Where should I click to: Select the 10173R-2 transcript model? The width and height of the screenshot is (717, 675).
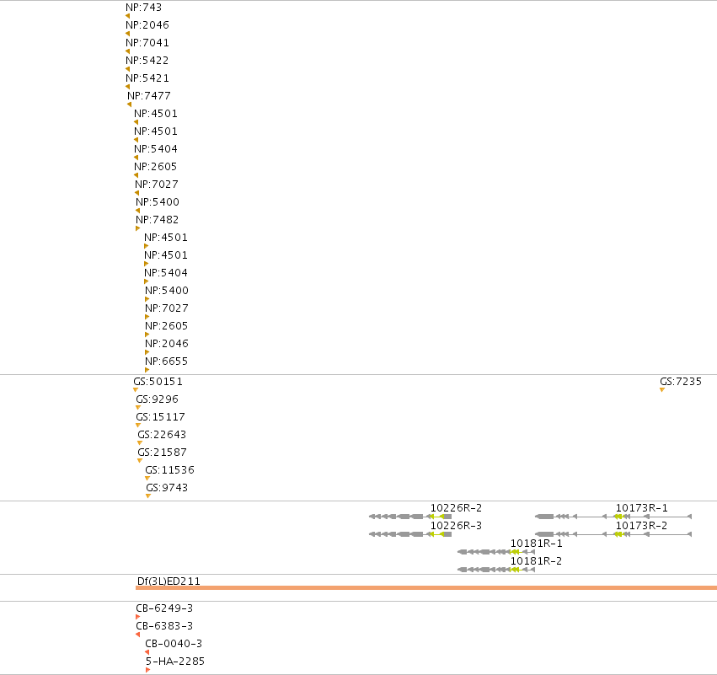(x=613, y=534)
